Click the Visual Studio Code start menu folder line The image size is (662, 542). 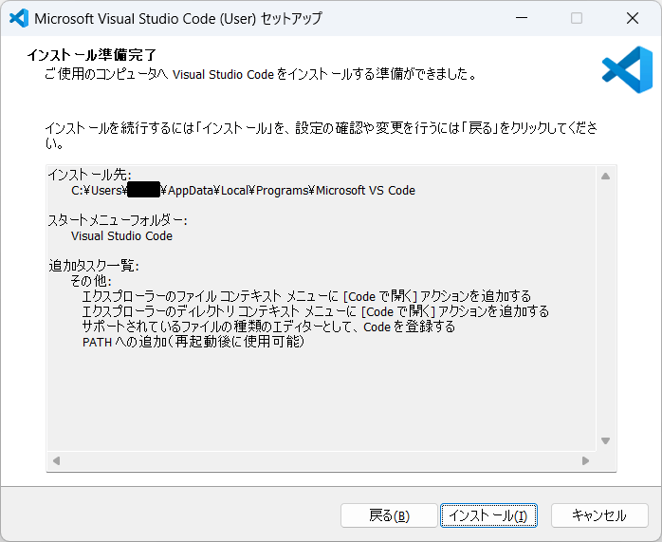click(121, 235)
